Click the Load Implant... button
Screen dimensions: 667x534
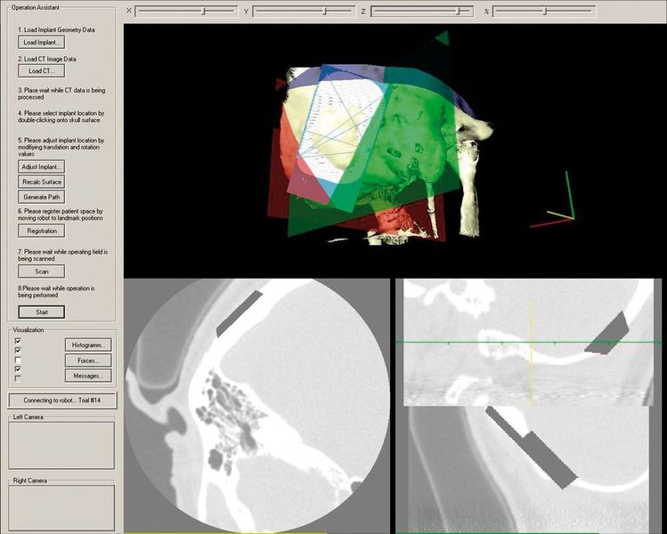[42, 42]
